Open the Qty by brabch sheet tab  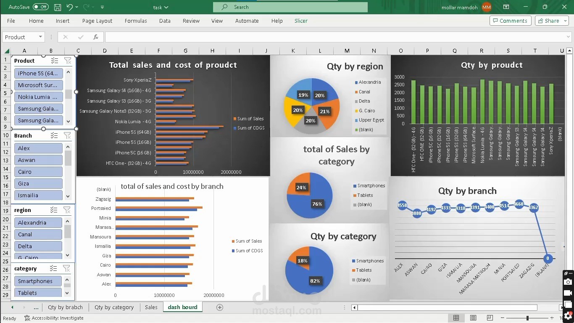(x=65, y=307)
